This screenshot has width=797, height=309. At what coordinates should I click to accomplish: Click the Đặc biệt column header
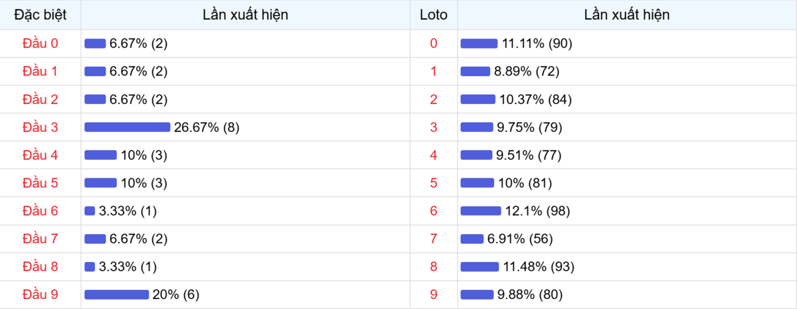coord(41,15)
